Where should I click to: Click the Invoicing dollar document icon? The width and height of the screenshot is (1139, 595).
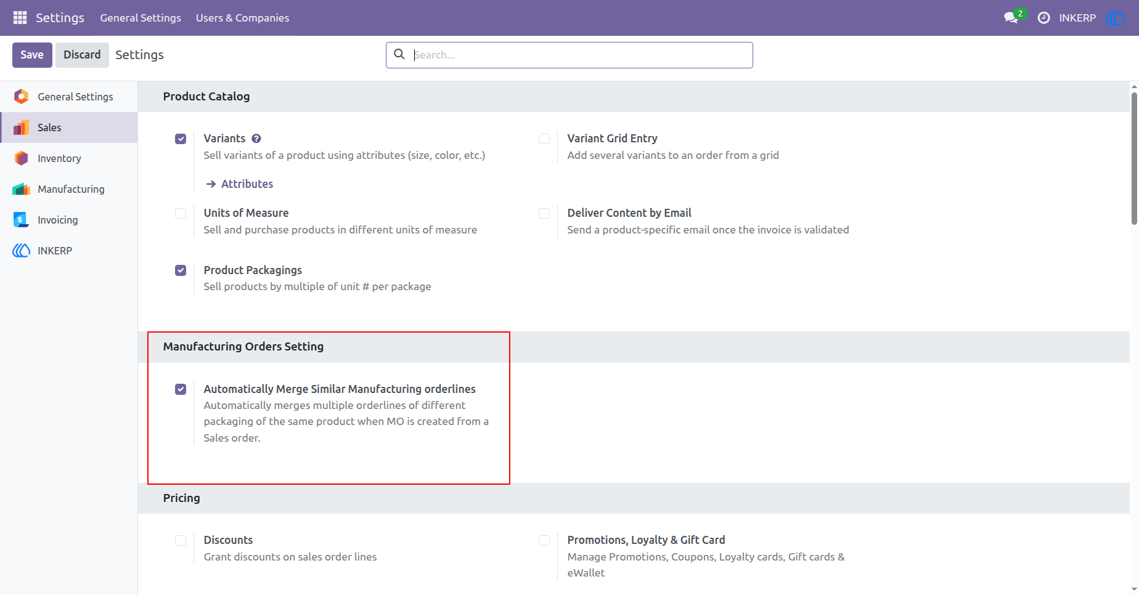21,219
